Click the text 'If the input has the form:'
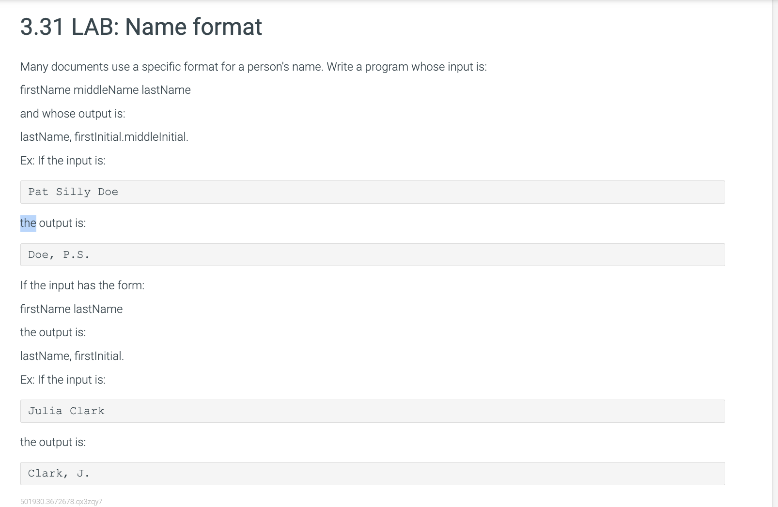Viewport: 778px width, 507px height. (82, 285)
